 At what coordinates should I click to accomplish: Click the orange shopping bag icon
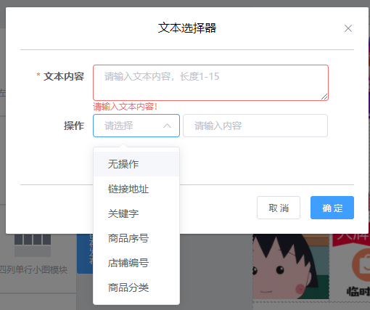click(361, 264)
